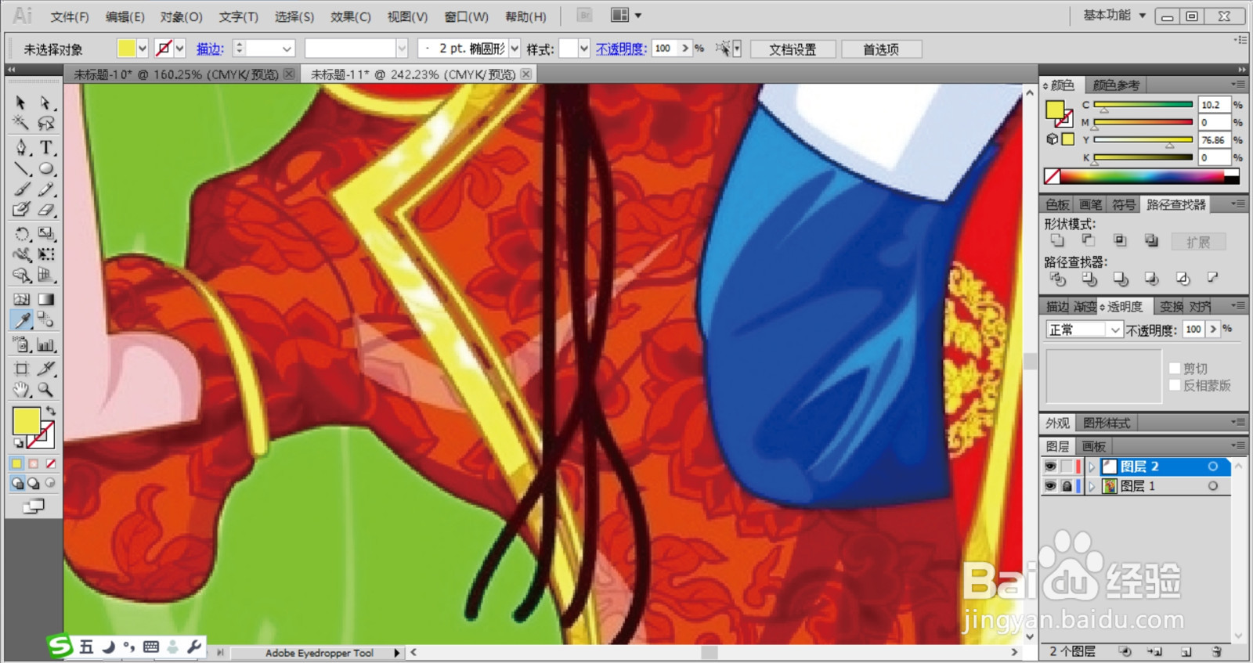Select the Ellipse tool
1253x663 pixels.
(x=46, y=168)
